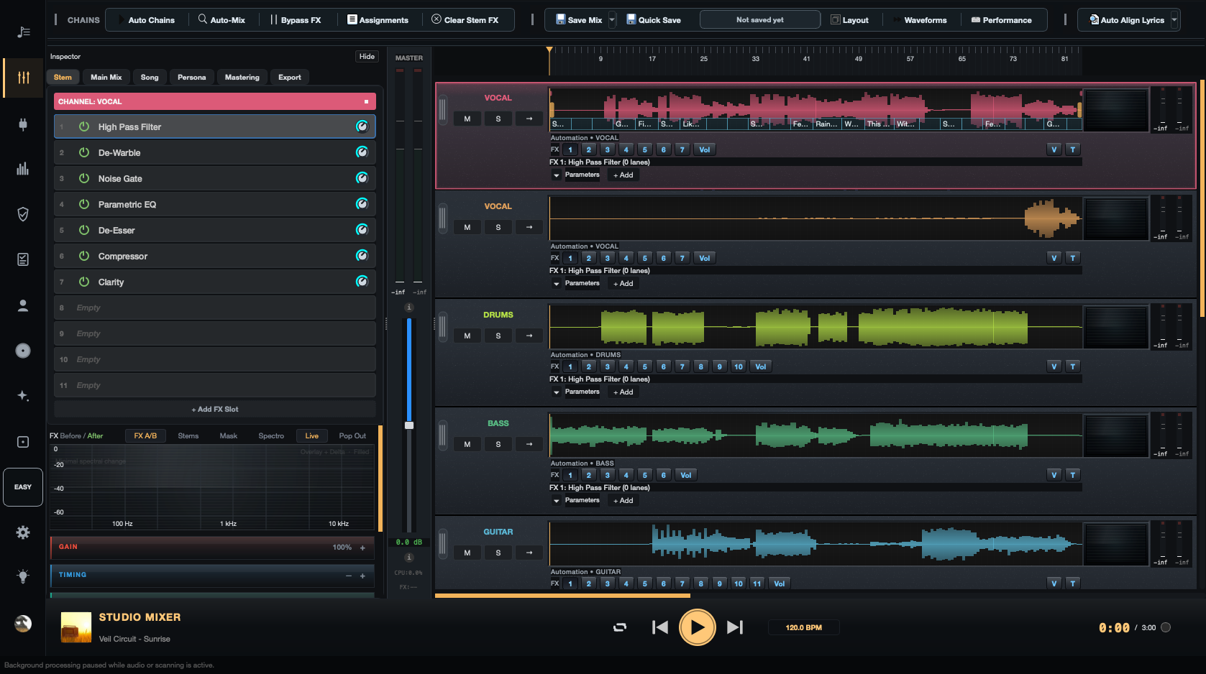This screenshot has width=1206, height=674.
Task: Expand Parameters dropdown on BASS track
Action: pos(557,501)
